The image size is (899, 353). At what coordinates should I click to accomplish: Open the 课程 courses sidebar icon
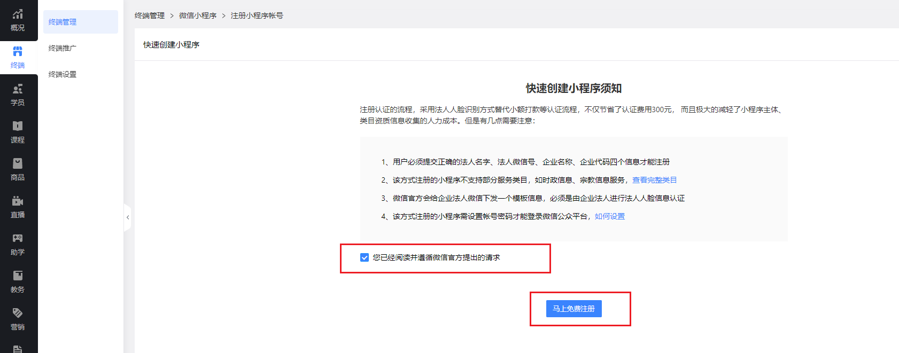pos(18,132)
